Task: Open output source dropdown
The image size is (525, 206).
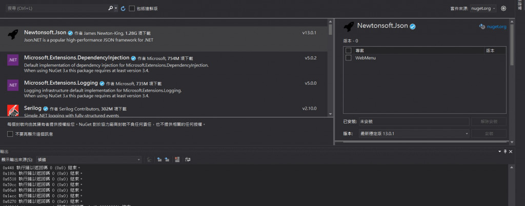Action: click(89, 160)
